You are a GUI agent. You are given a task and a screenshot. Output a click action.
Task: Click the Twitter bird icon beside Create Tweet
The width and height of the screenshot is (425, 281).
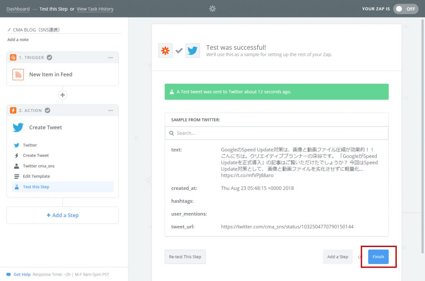pos(18,127)
